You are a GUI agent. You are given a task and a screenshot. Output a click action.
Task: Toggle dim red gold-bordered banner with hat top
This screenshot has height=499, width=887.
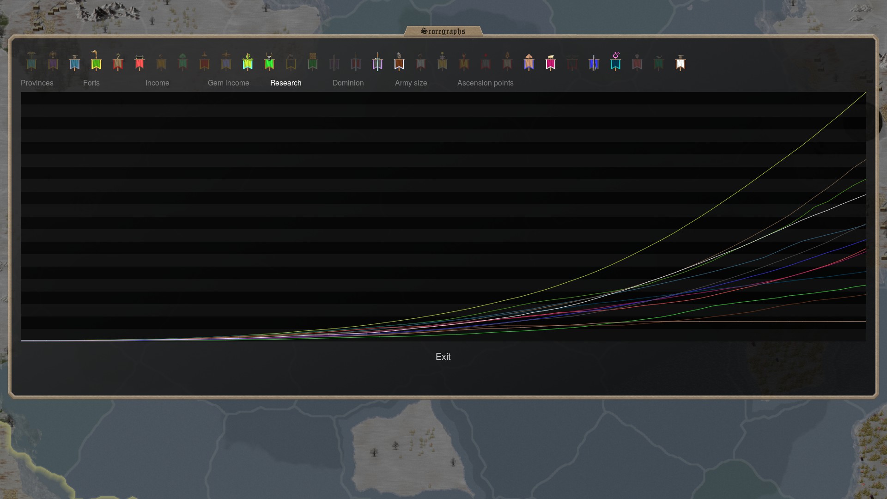click(x=205, y=61)
